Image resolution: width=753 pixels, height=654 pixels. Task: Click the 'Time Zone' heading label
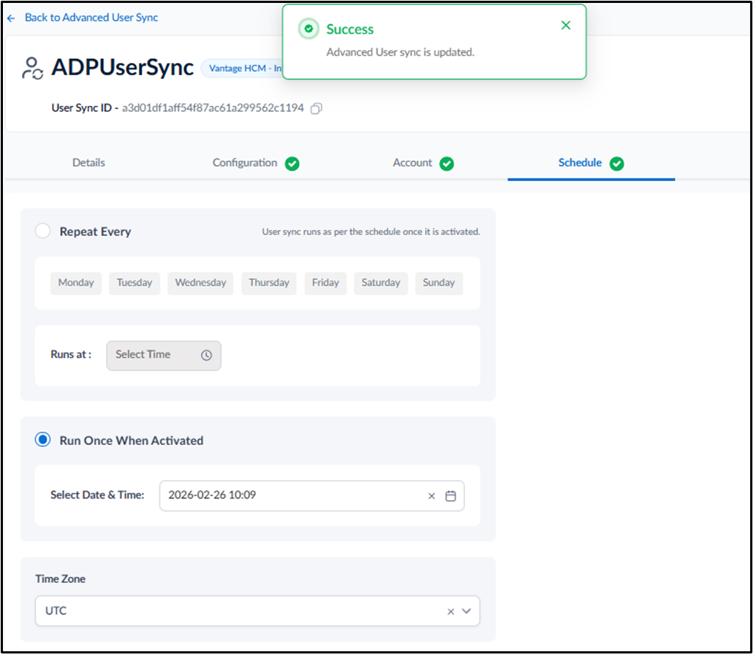pos(61,579)
